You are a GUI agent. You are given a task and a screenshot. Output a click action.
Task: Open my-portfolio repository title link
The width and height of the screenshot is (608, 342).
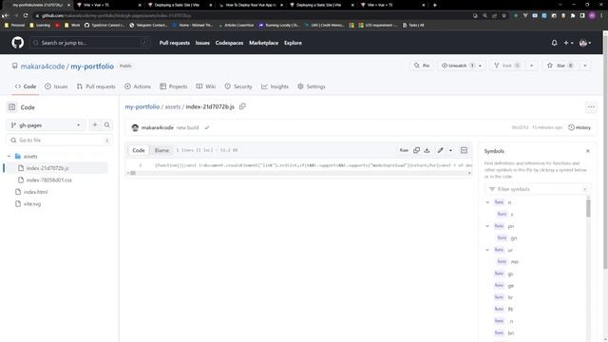pyautogui.click(x=92, y=66)
